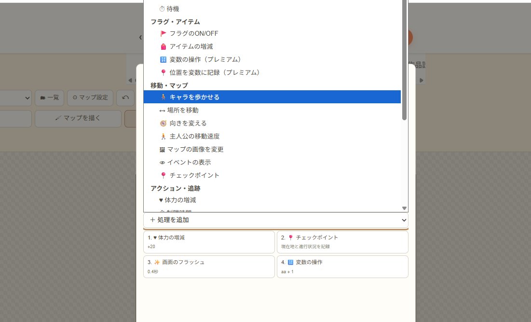Select 主人公の移動速度 option
The height and width of the screenshot is (322, 531).
[x=272, y=136]
